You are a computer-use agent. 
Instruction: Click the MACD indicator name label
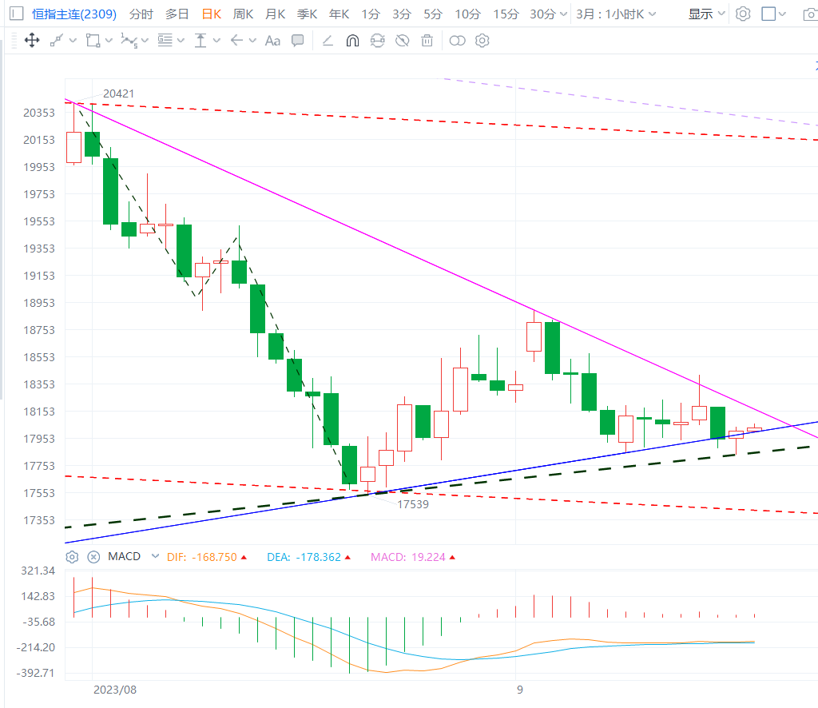(x=124, y=557)
